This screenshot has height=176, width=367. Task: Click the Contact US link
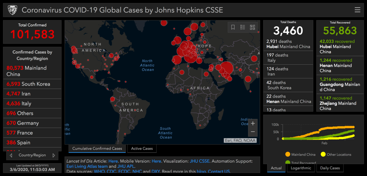click(x=219, y=171)
